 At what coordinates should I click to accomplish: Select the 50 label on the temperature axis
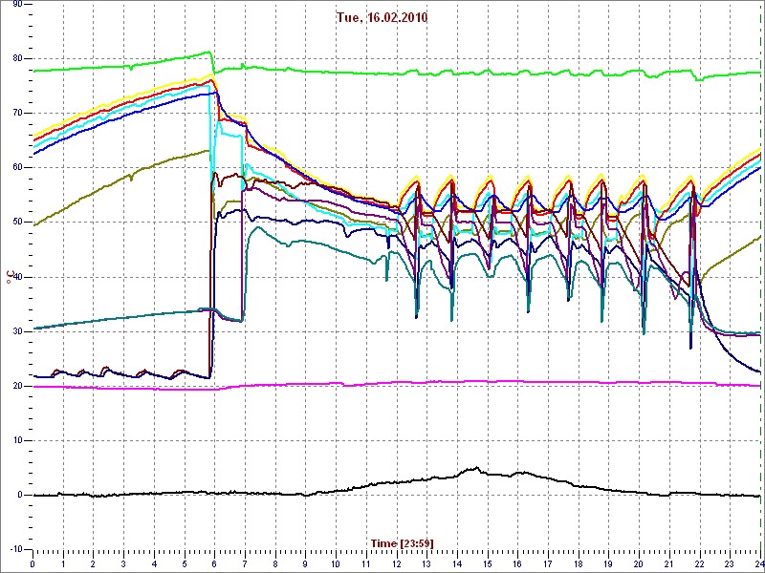(x=16, y=223)
